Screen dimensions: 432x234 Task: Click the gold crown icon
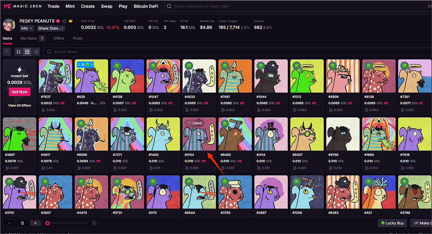(x=71, y=21)
